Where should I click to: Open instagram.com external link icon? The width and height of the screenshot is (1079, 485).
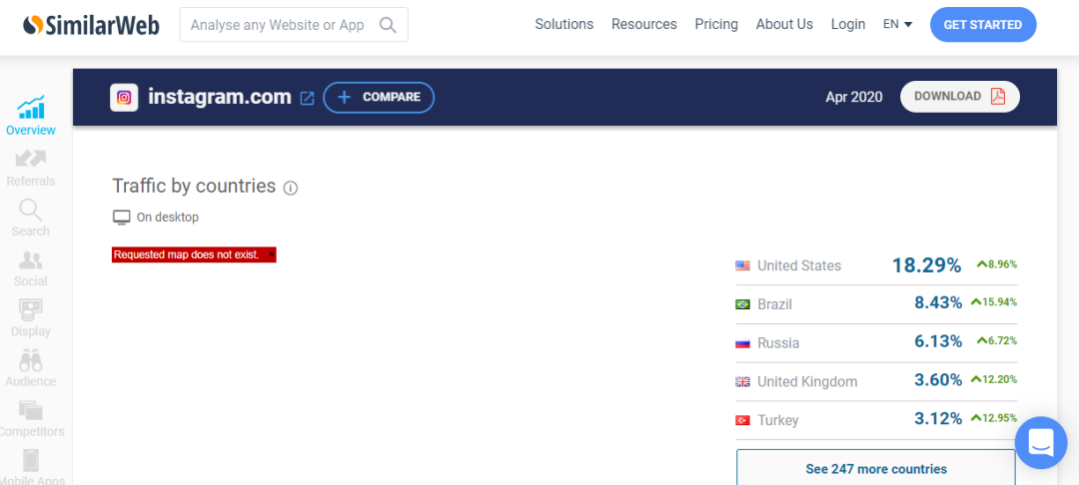[308, 98]
